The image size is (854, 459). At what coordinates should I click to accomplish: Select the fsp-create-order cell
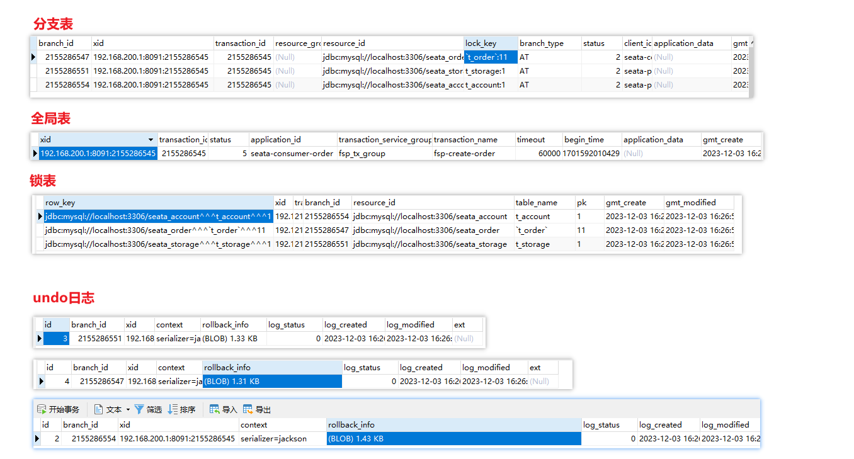click(472, 154)
